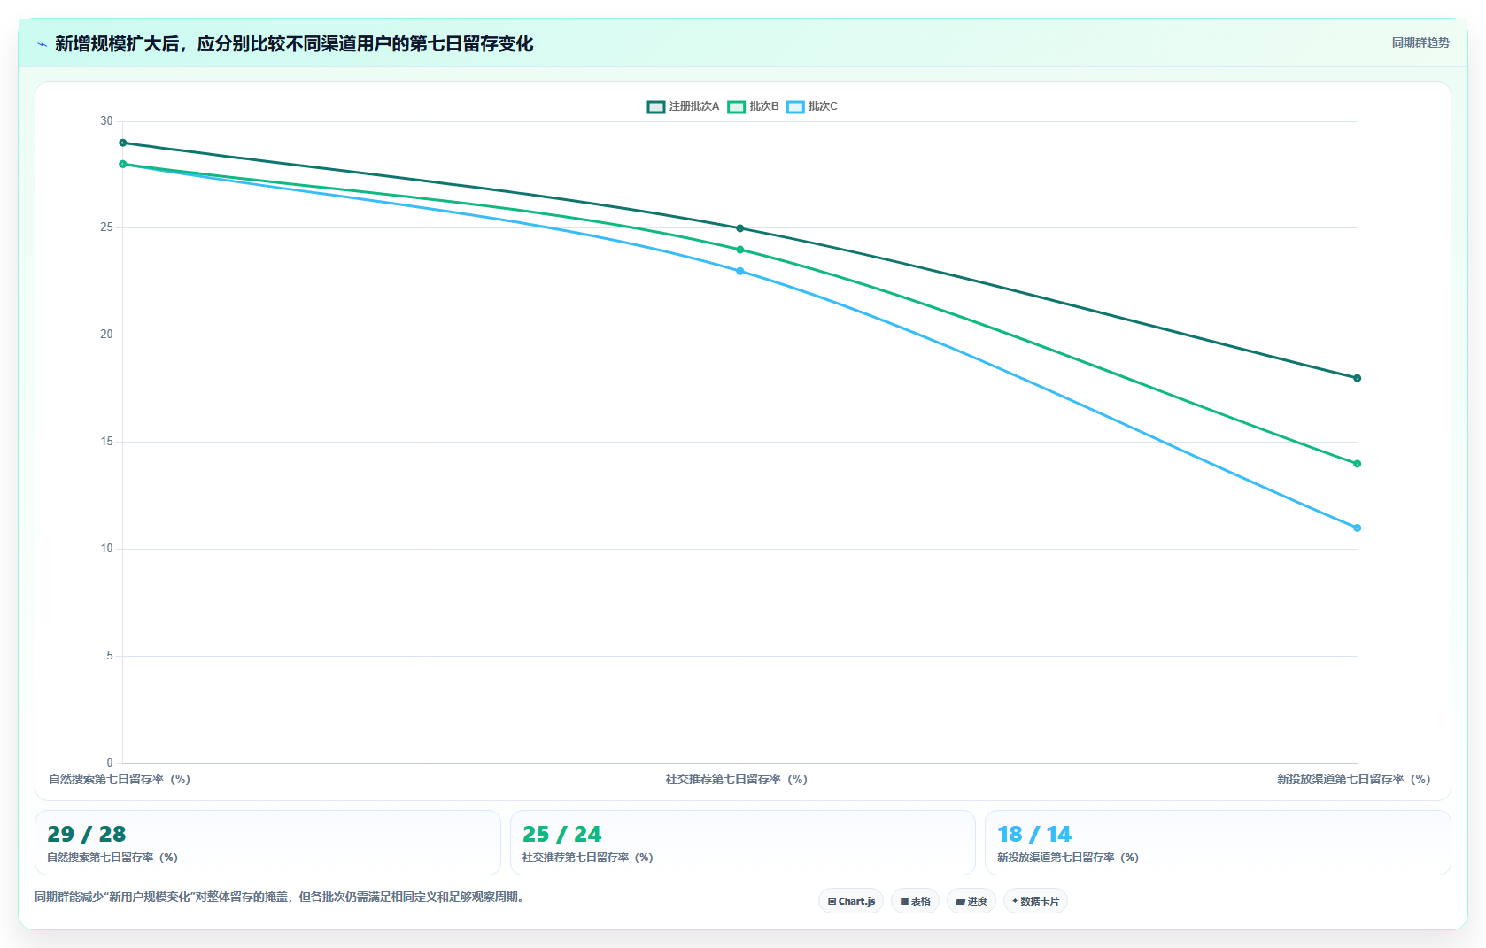Click the 同期群趋势 label in the header

(1420, 42)
